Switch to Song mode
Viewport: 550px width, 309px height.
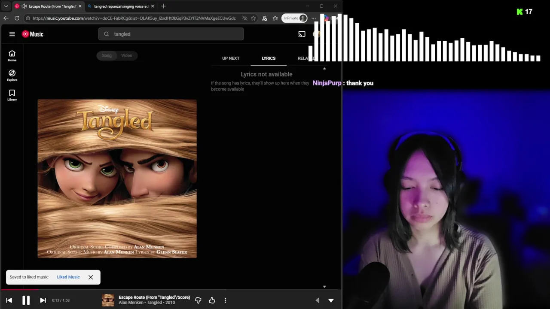pos(107,55)
